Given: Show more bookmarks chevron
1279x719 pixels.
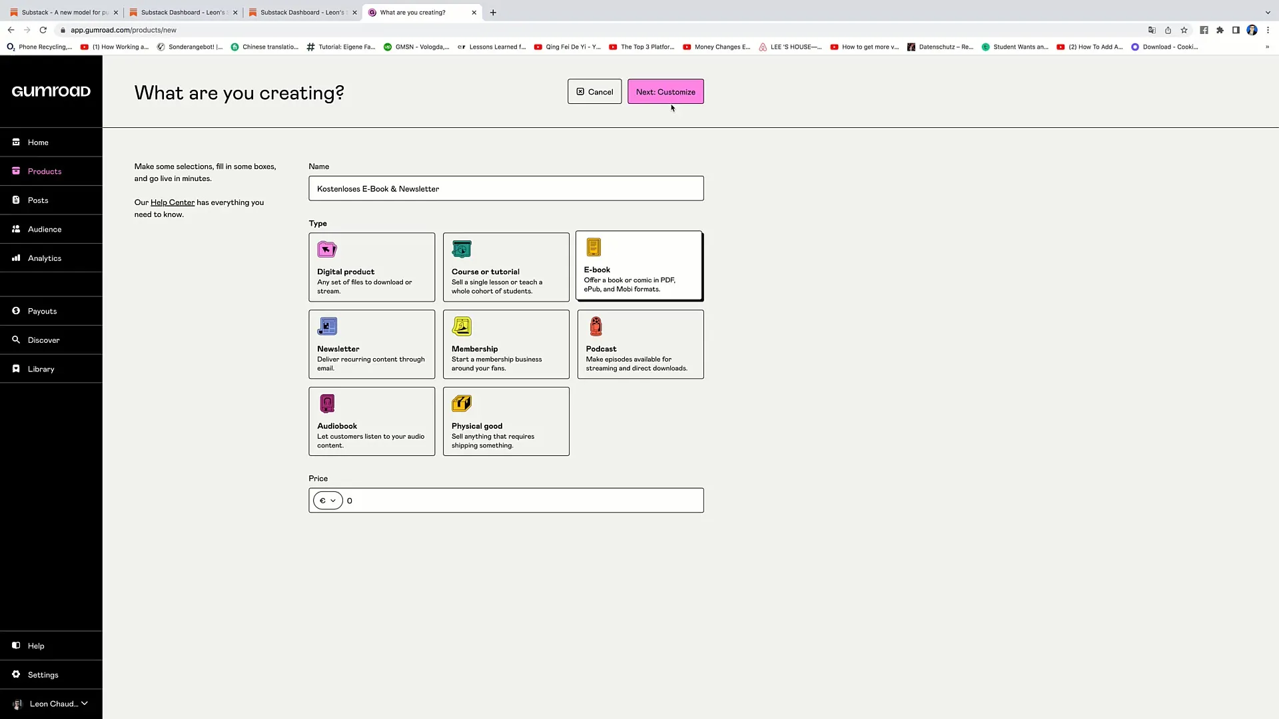Looking at the screenshot, I should tap(1267, 47).
